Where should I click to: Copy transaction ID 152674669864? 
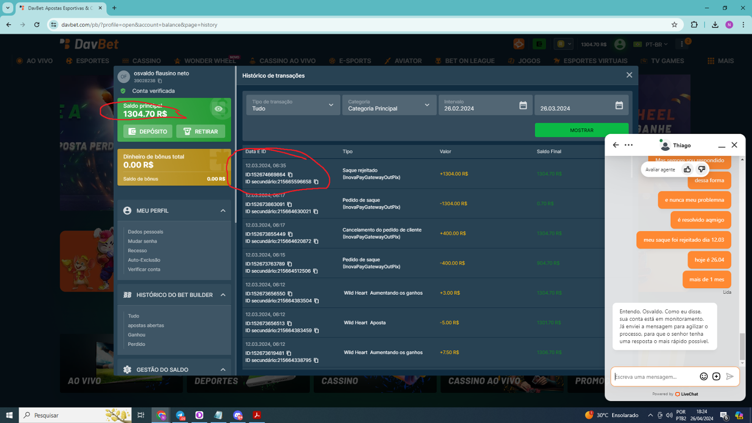tap(290, 174)
